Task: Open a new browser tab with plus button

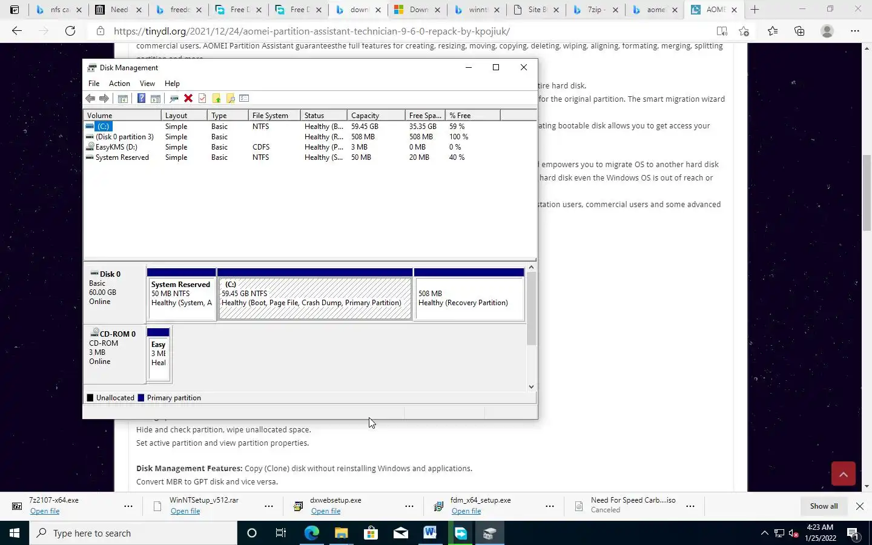Action: point(755,10)
